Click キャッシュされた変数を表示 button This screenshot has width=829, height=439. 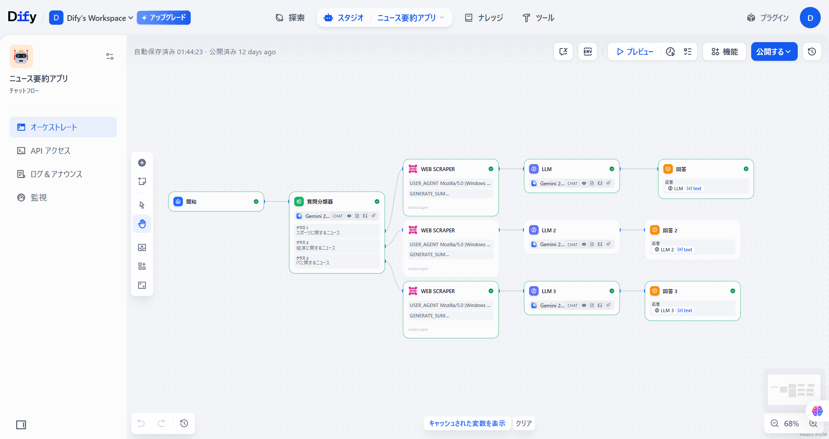tap(467, 423)
